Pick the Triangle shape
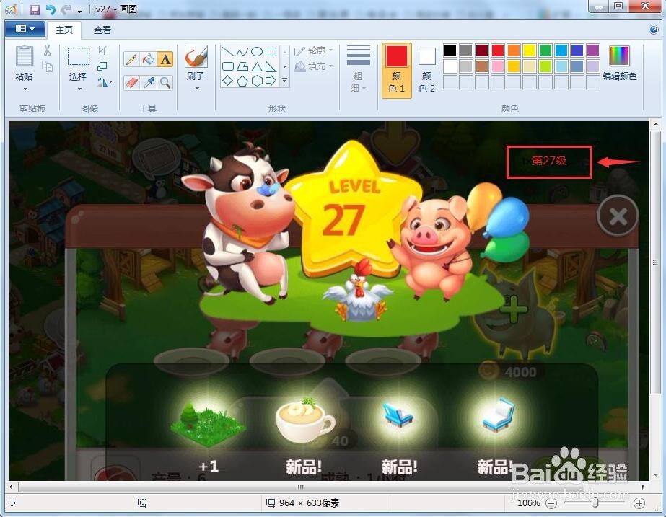The height and width of the screenshot is (517, 666). click(x=257, y=66)
